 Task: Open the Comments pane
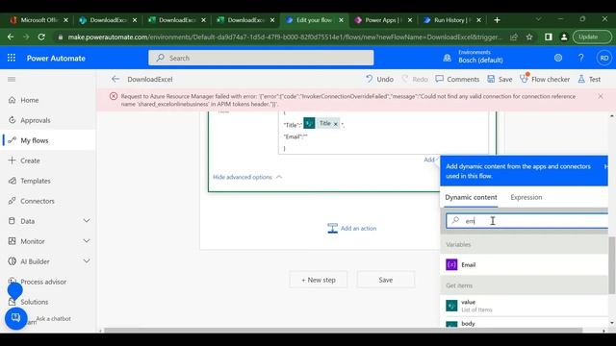click(x=457, y=79)
